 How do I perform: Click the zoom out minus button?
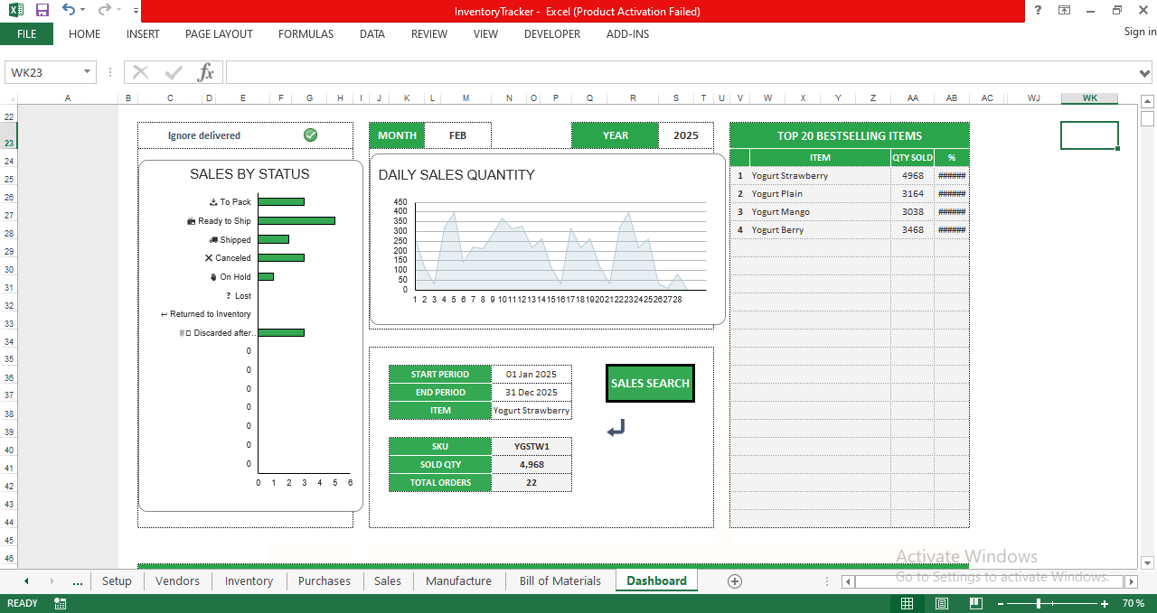(999, 603)
